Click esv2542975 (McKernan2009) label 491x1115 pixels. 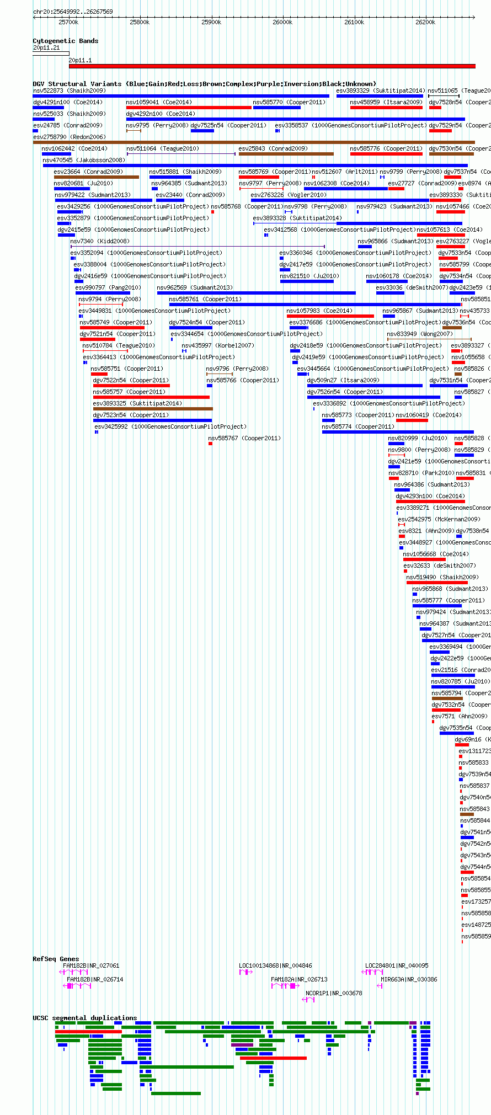pyautogui.click(x=439, y=519)
